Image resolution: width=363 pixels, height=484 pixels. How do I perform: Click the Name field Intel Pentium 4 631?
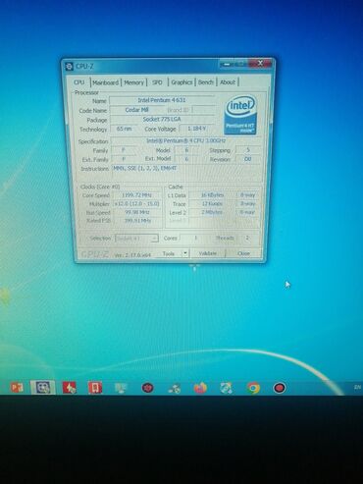[162, 100]
